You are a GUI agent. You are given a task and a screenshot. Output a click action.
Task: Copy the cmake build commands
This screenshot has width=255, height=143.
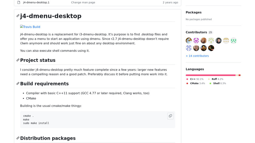pos(170,116)
